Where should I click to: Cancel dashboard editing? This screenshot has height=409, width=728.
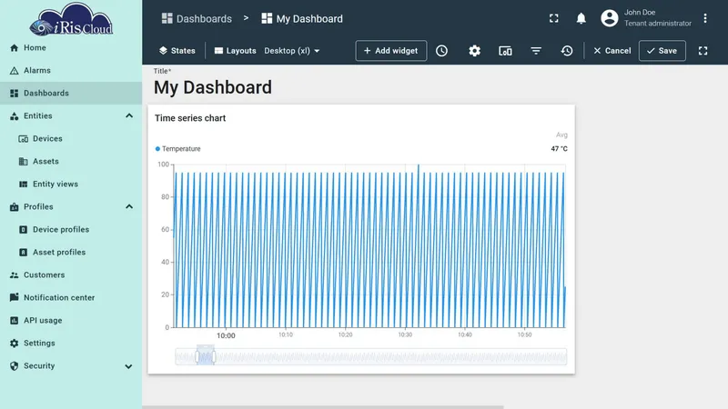[612, 51]
